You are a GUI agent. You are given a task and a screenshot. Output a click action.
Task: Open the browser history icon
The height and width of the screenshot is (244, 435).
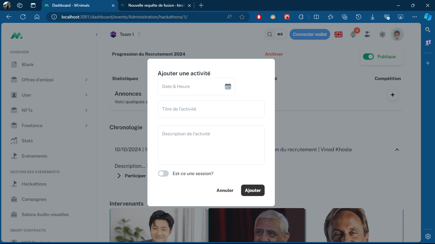(359, 17)
